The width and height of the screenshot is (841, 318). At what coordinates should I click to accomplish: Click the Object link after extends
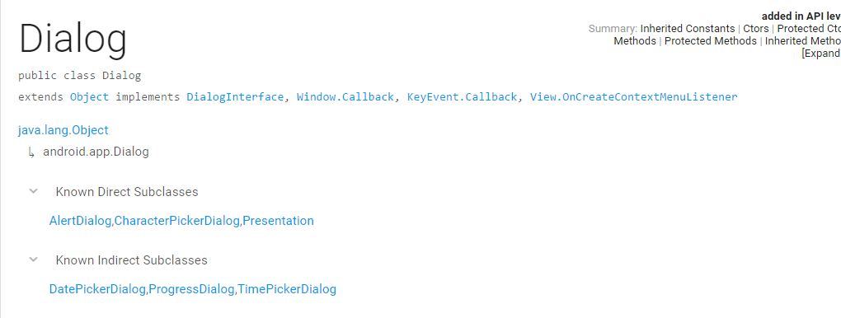click(89, 97)
